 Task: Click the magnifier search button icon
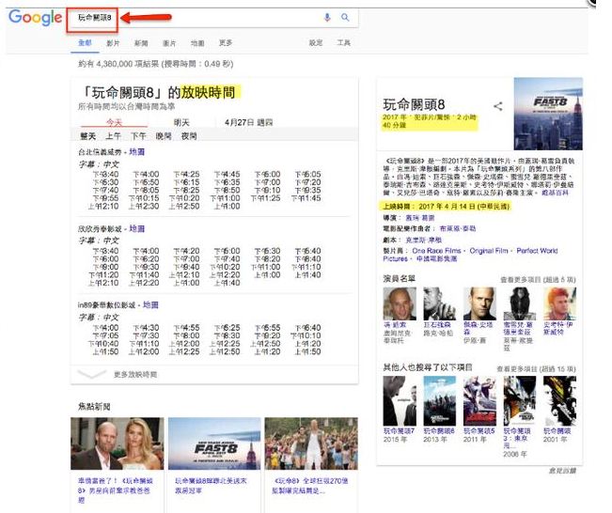[345, 17]
